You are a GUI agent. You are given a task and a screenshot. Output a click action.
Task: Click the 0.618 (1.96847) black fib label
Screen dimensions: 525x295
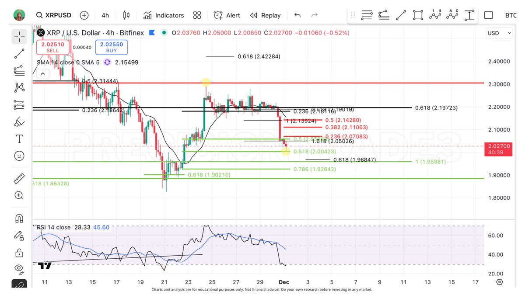[x=354, y=160]
